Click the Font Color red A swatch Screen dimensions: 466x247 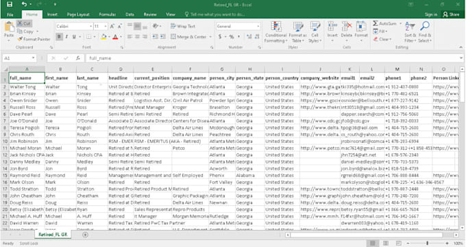[x=115, y=37]
